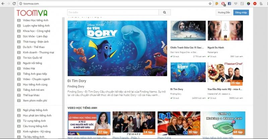Screen dimensions: 268x139
Task: Open Tiếng Anh trẻ em category
Action: [x=33, y=90]
